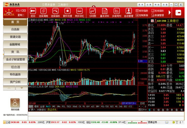Image resolution: width=187 pixels, height=128 pixels.
Task: Click white toggle panel icon at toolbar end
Action: (178, 12)
